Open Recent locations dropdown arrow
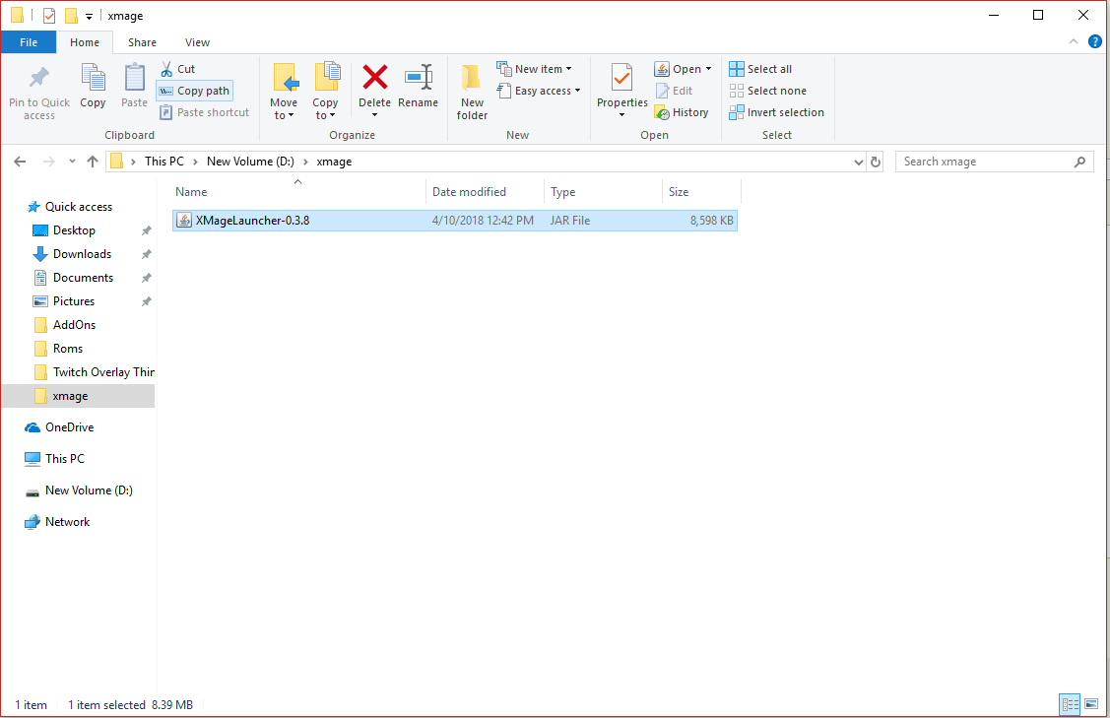Screen dimensions: 1110x718 72,162
